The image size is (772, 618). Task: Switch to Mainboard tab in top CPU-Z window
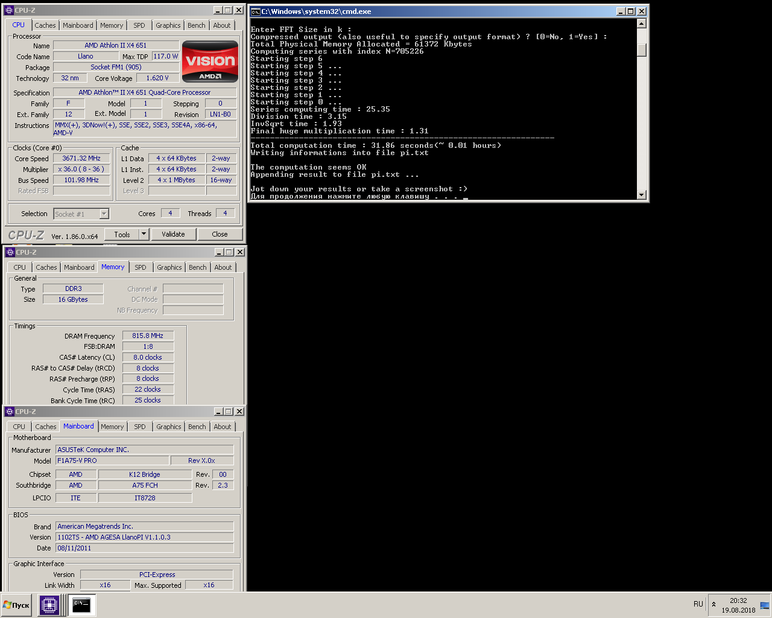78,25
